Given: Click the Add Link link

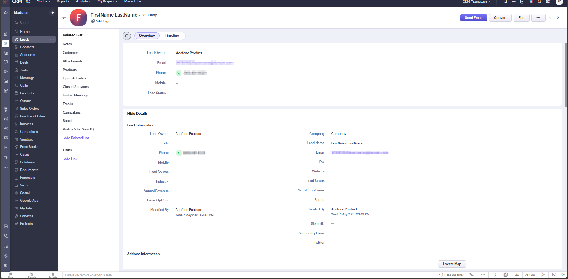Looking at the screenshot, I should (x=71, y=159).
